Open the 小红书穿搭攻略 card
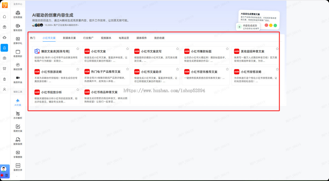 click(x=256, y=76)
